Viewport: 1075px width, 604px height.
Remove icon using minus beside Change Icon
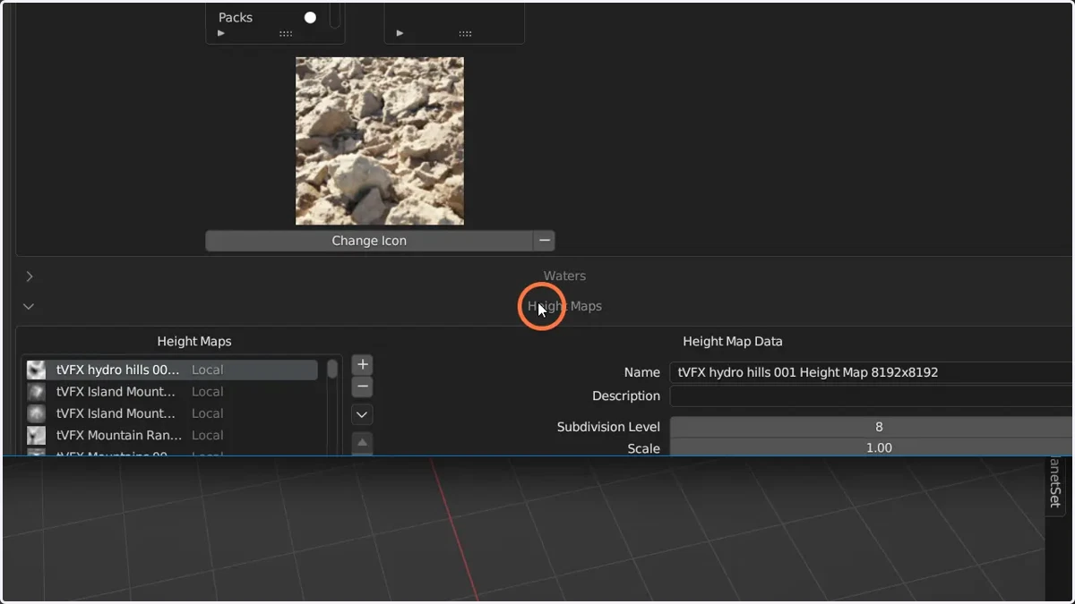tap(544, 241)
